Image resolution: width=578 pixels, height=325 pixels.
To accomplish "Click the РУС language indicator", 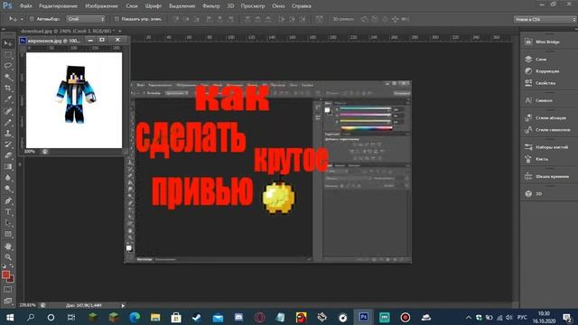I will tap(522, 317).
